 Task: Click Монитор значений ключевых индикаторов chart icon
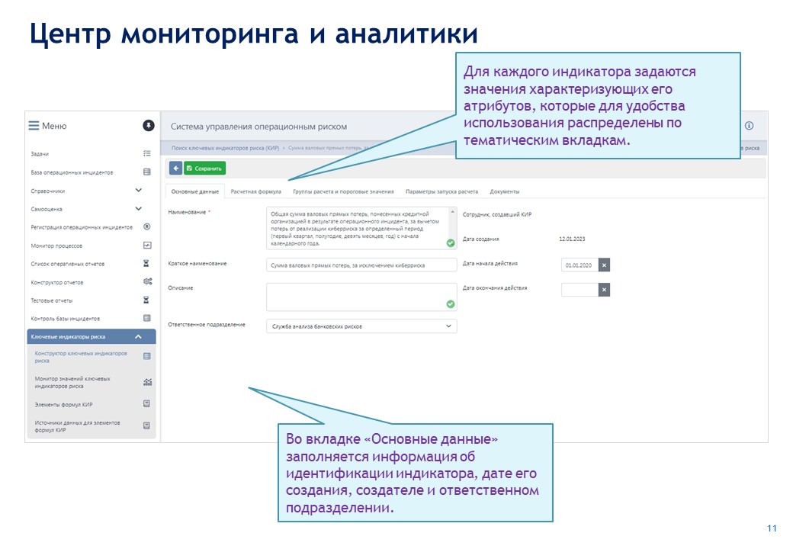tap(147, 382)
